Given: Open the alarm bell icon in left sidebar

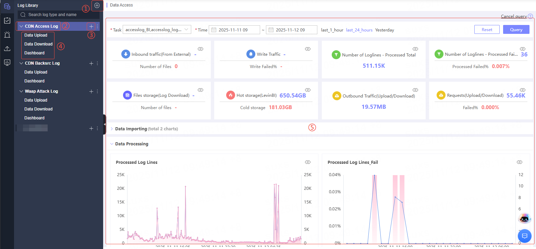Looking at the screenshot, I should pyautogui.click(x=7, y=35).
